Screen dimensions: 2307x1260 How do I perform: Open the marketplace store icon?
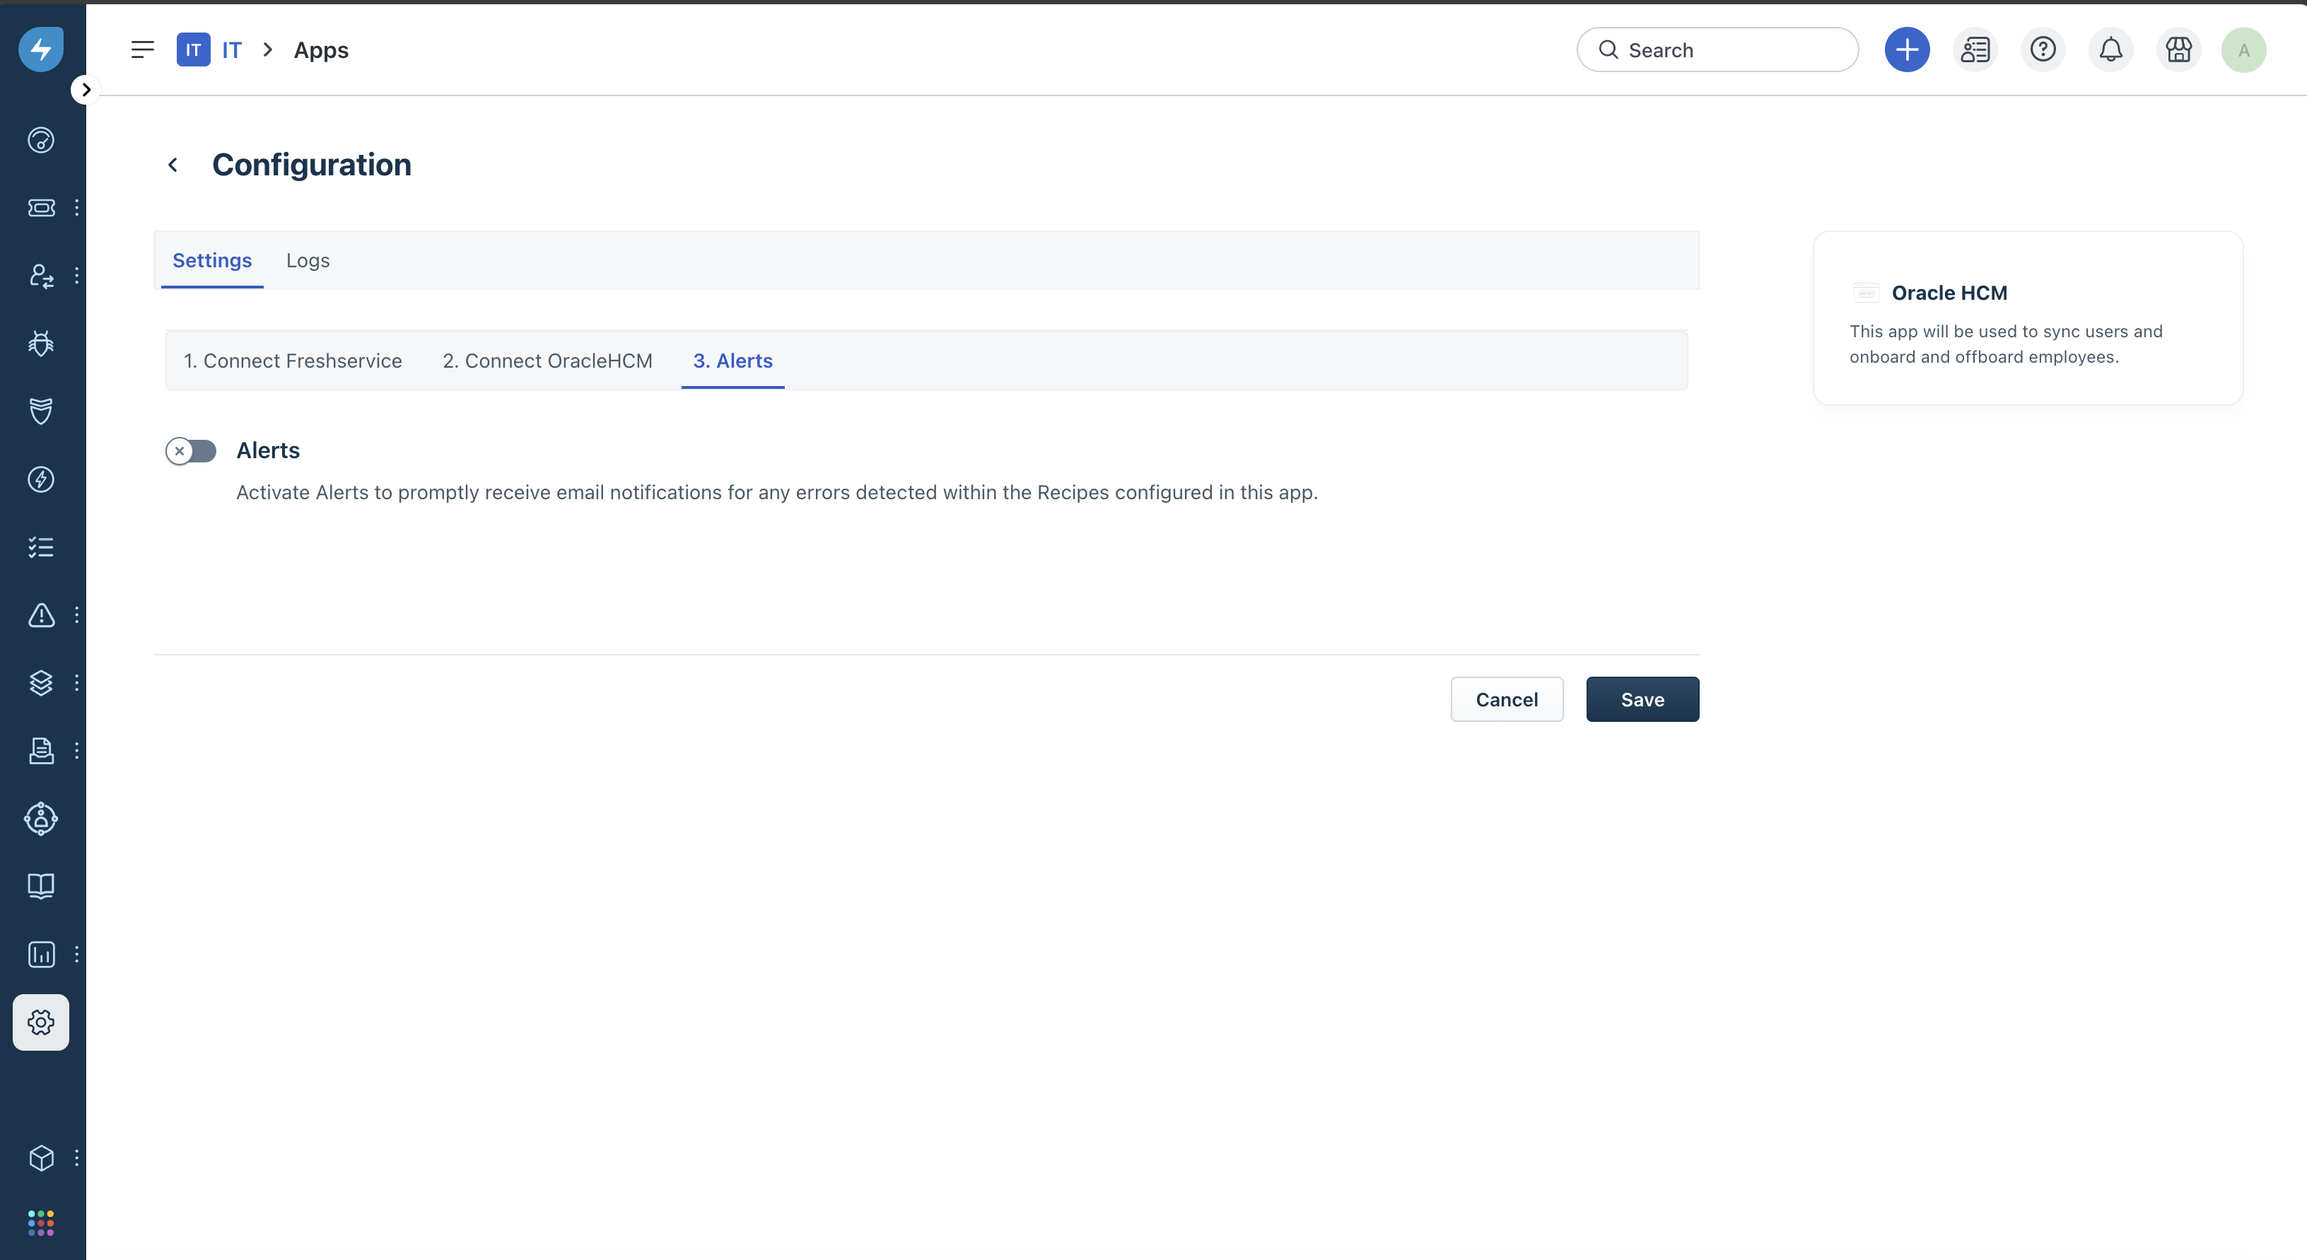(x=2178, y=50)
